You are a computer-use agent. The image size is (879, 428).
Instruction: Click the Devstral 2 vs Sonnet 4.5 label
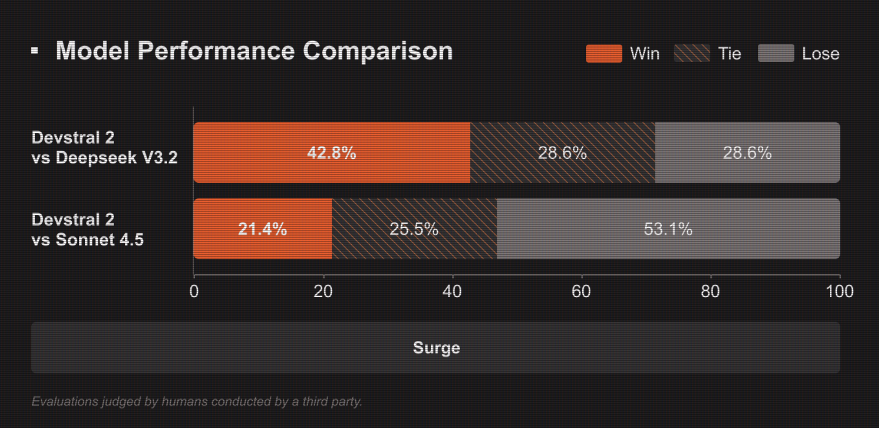[88, 230]
